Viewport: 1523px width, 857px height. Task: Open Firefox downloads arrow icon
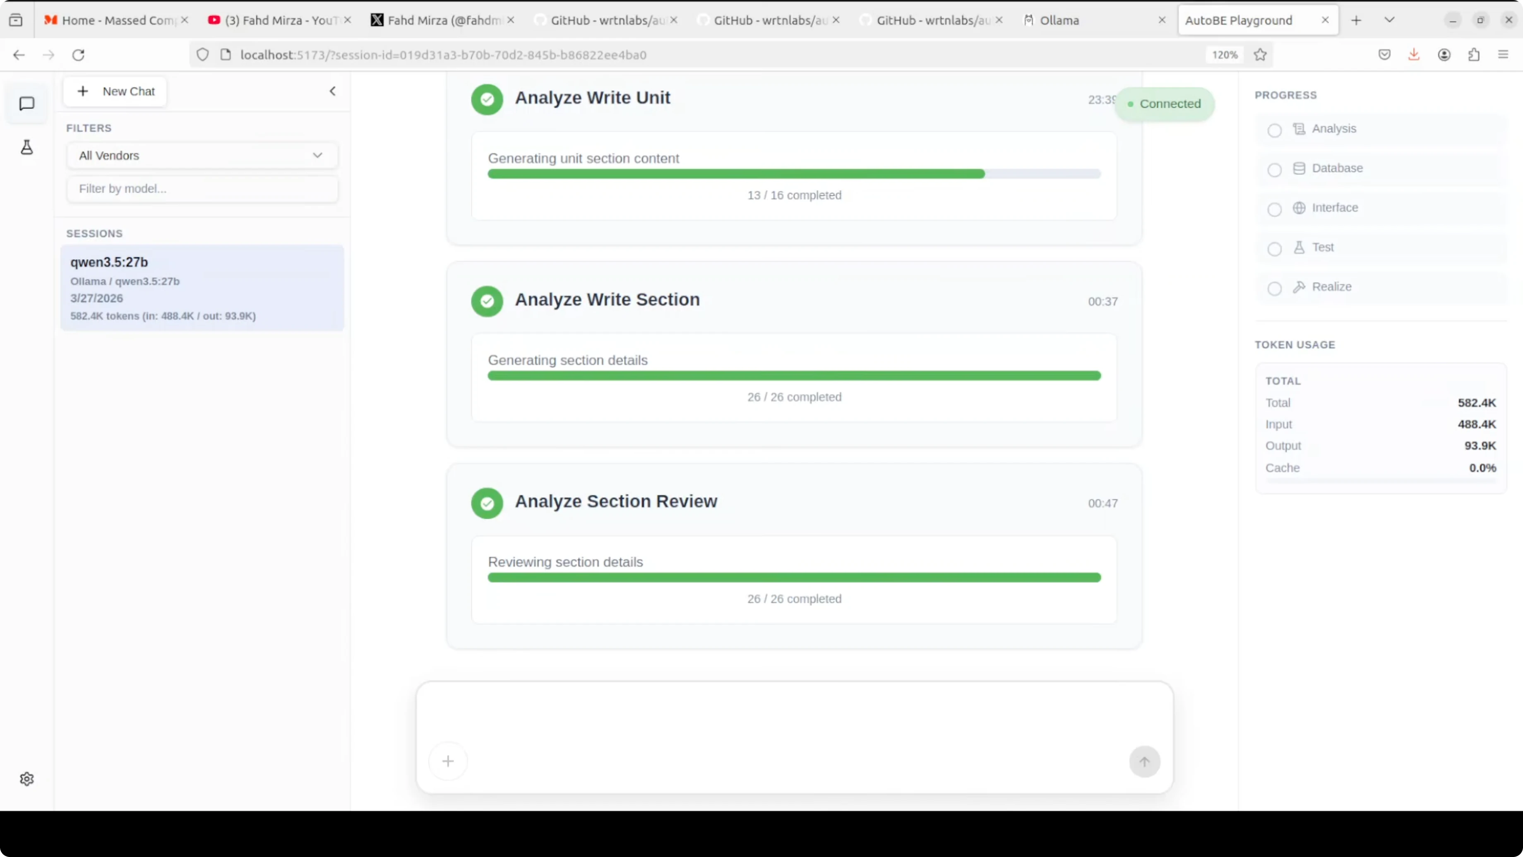[1414, 55]
